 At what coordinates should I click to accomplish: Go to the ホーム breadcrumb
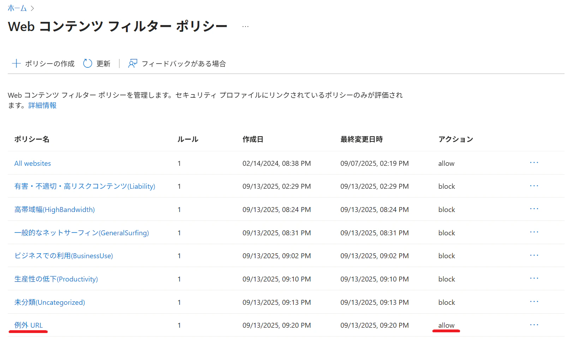point(17,8)
